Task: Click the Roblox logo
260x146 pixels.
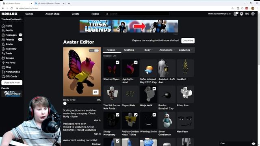Action: coord(9,14)
